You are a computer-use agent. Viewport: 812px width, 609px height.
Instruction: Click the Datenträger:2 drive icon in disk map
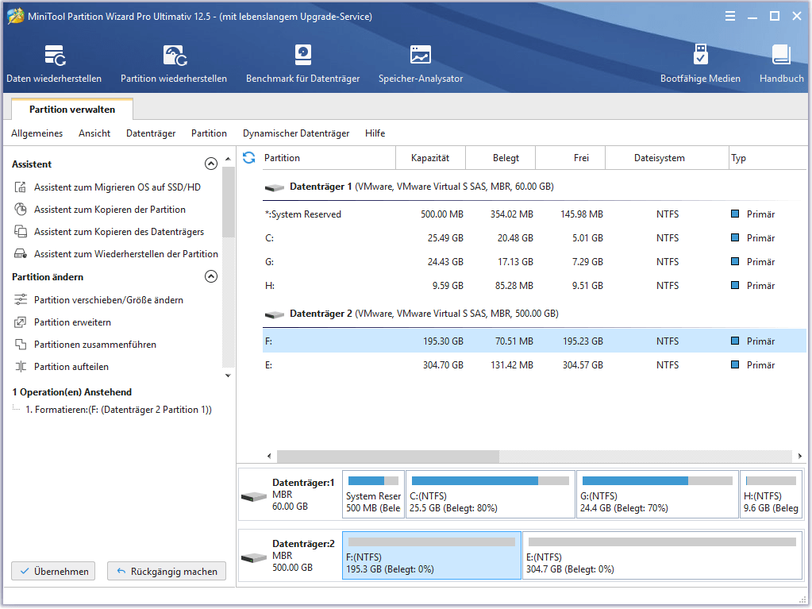[254, 557]
